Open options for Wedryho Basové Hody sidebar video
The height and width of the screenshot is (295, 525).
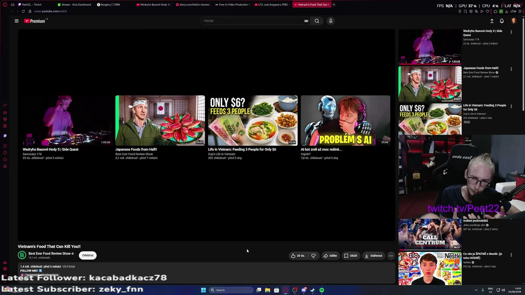pyautogui.click(x=511, y=32)
